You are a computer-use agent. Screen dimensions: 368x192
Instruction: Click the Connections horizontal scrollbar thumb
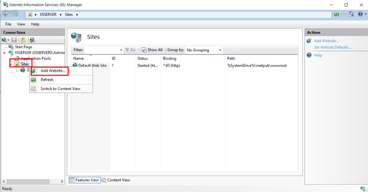[x=28, y=181]
